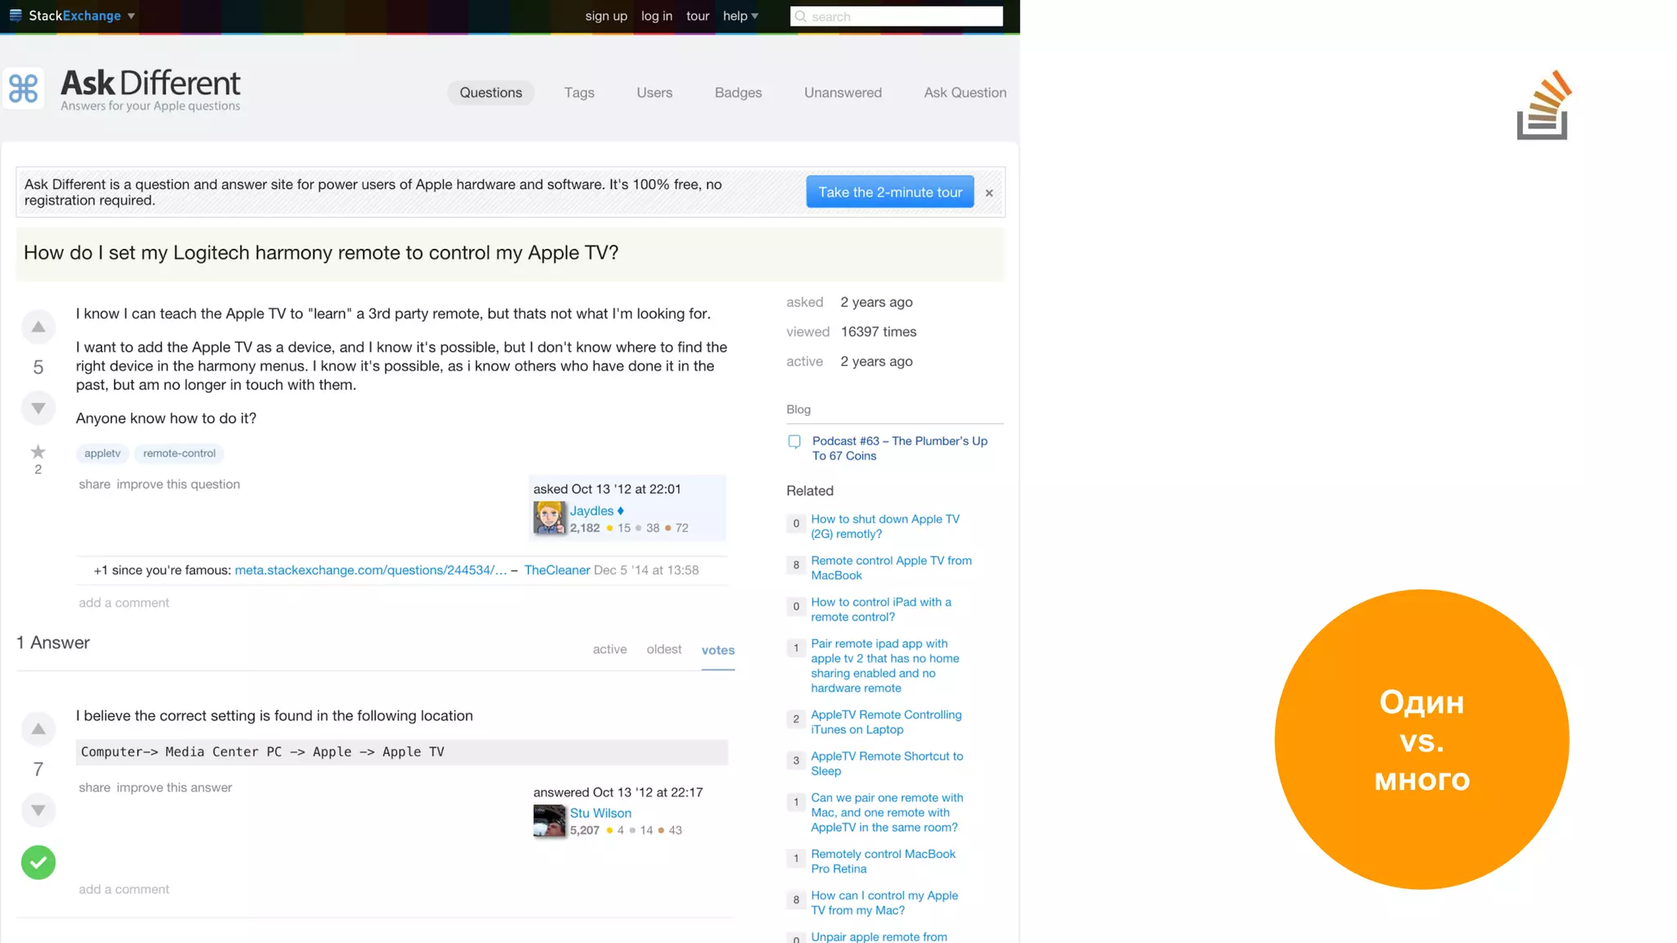Sort answers by oldest

[663, 649]
